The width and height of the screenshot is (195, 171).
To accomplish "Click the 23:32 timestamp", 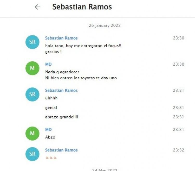I will click(x=178, y=150).
